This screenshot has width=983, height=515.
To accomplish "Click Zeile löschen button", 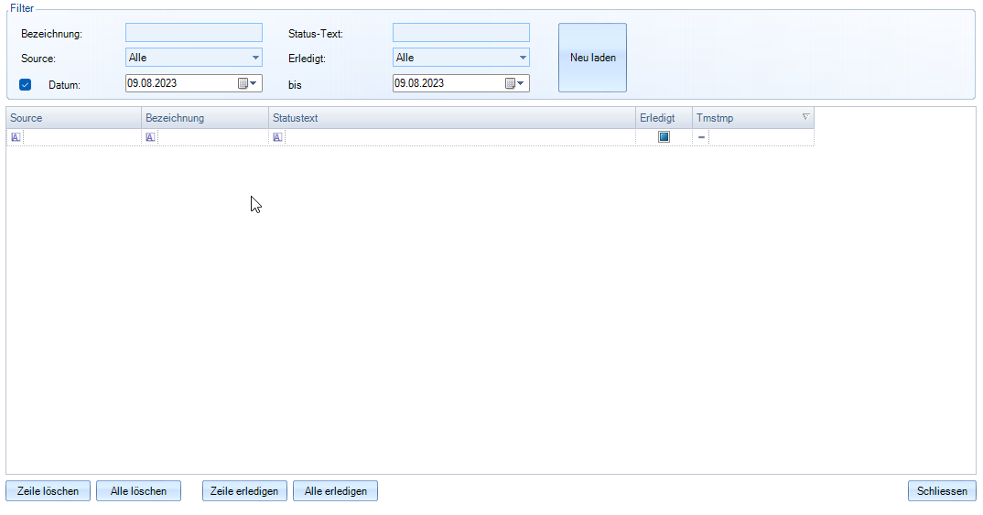I will 49,491.
